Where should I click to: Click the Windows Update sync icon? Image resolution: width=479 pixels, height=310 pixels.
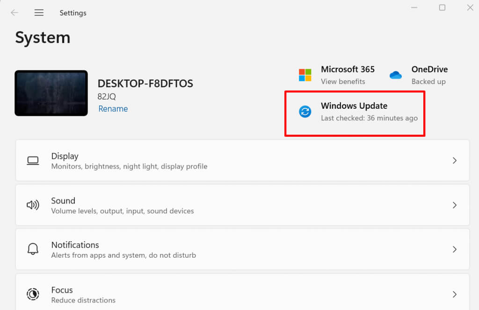coord(305,112)
